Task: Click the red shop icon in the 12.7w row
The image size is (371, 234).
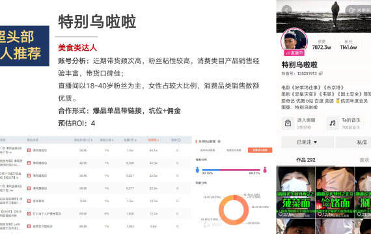Action: (29, 214)
